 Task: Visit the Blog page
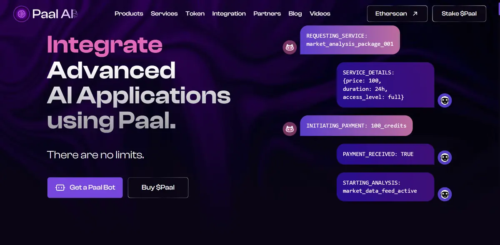[295, 14]
